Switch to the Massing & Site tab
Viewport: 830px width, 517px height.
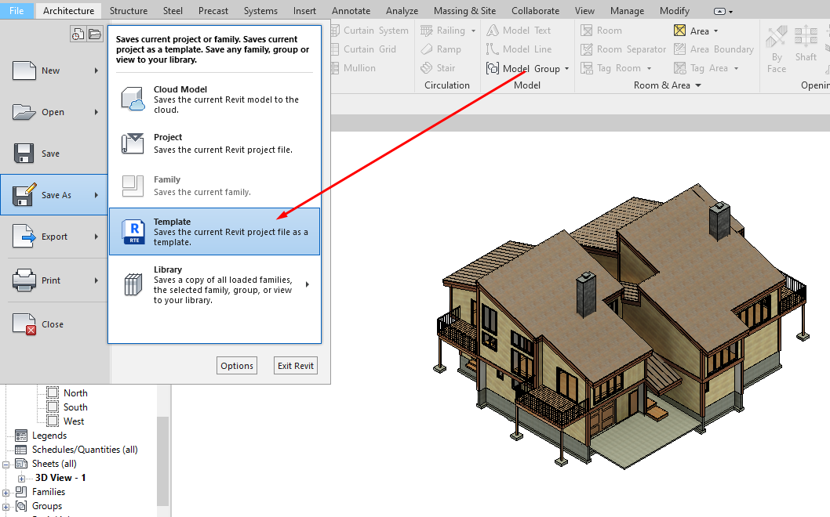(464, 11)
